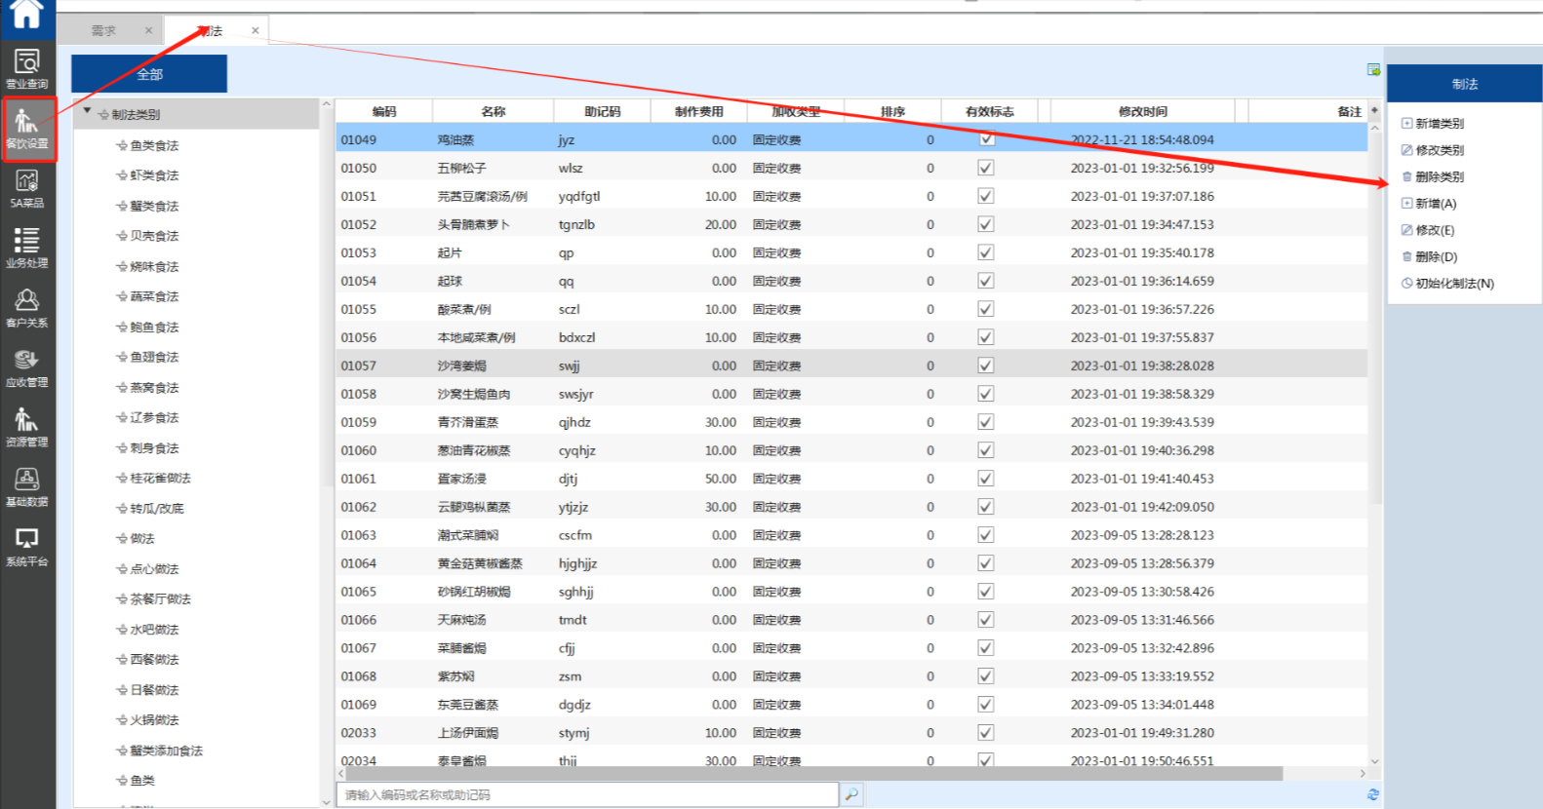Uncheck 有效标志 for row 01050 五柳松子
1543x809 pixels.
986,168
